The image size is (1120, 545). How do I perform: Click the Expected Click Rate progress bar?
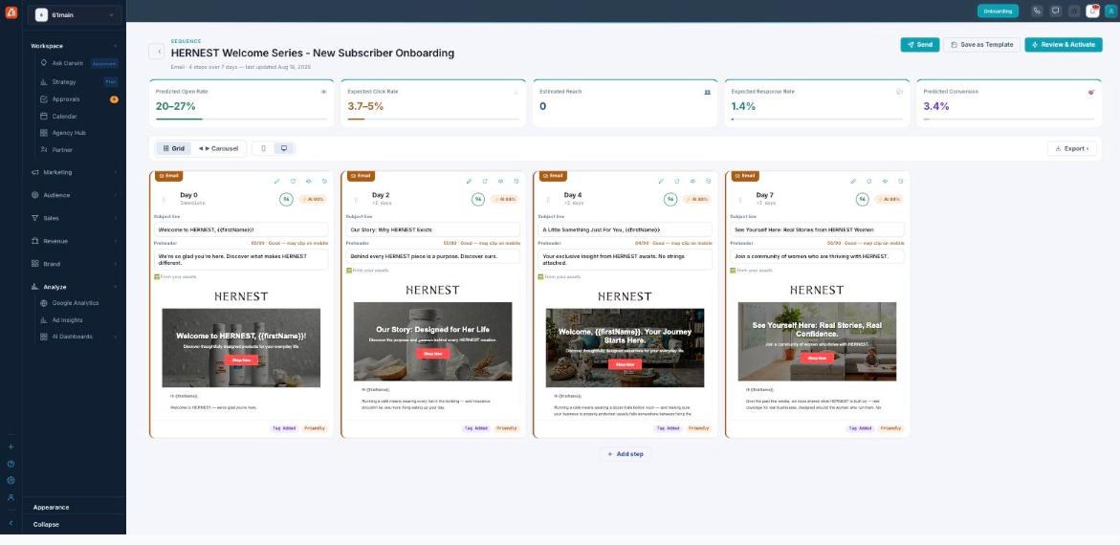433,120
